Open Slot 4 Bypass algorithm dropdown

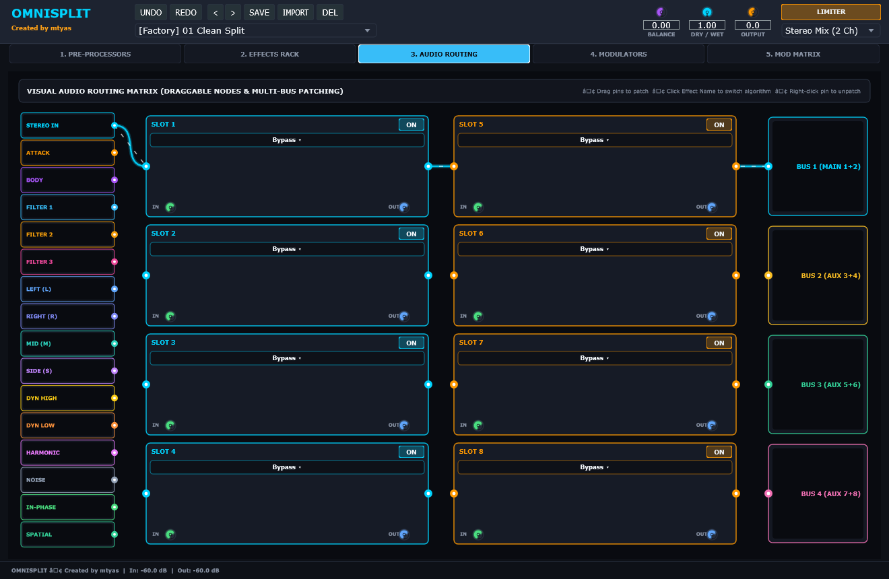click(x=287, y=467)
